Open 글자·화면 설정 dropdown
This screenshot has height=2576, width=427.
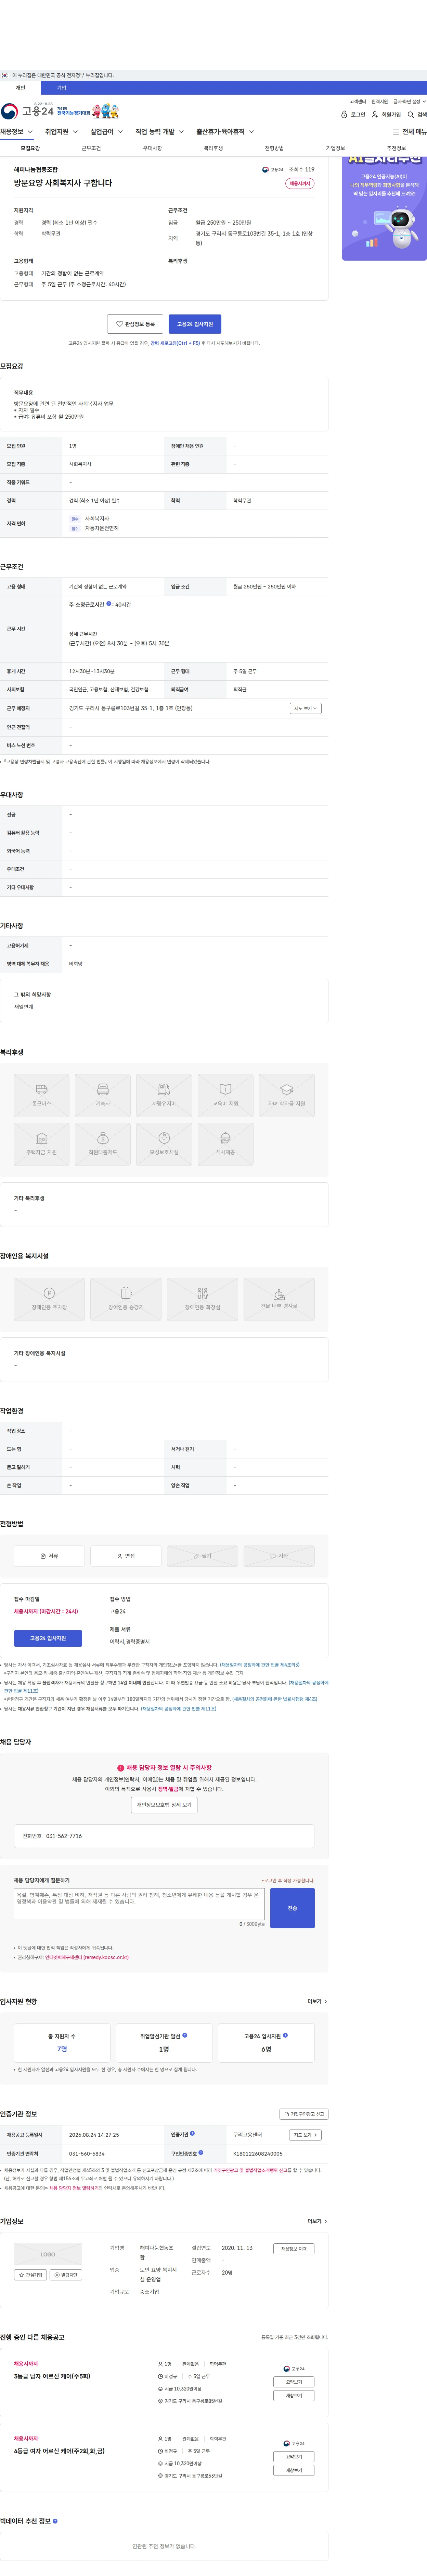(x=409, y=101)
